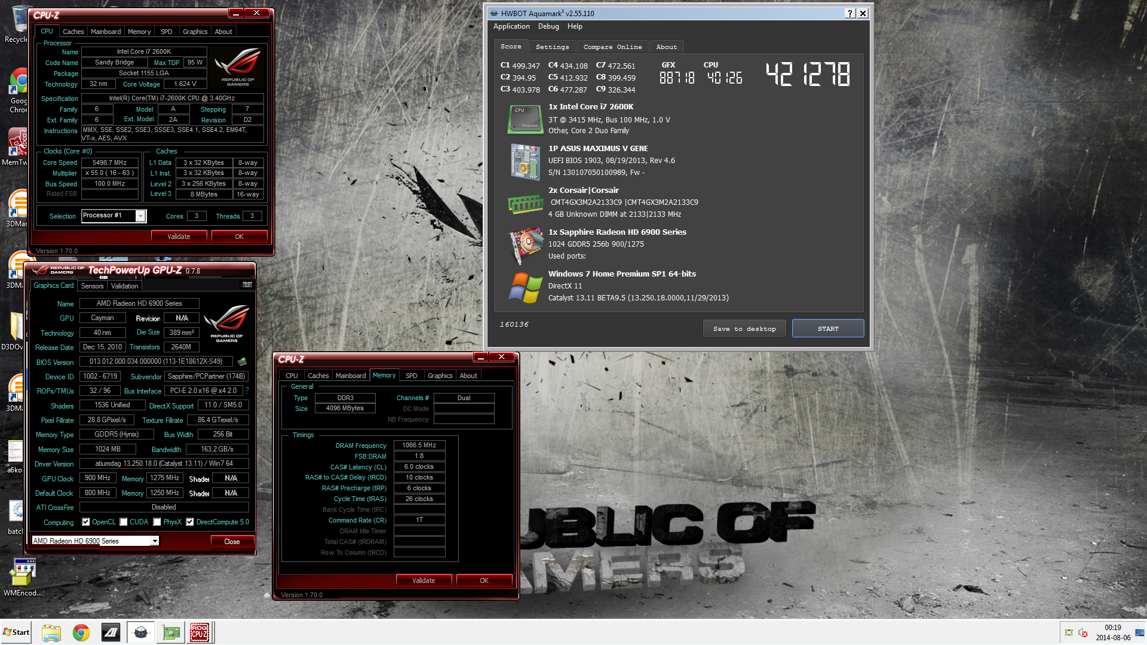
Task: Toggle the CUDA checkbox in GPU-Z
Action: coord(124,522)
